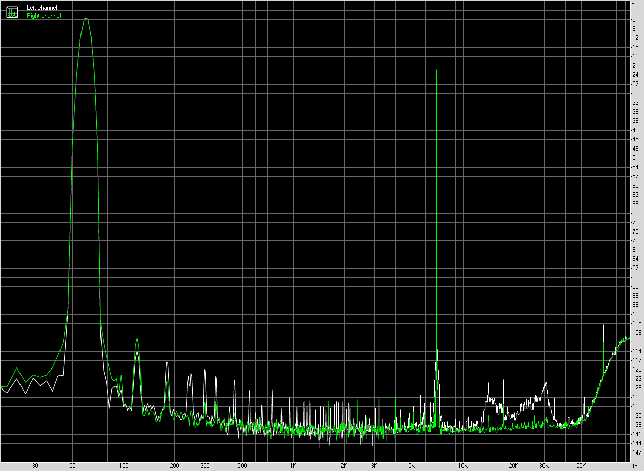Click the "20K" frequency axis label
Viewport: 644px width, 471px height.
click(x=514, y=466)
